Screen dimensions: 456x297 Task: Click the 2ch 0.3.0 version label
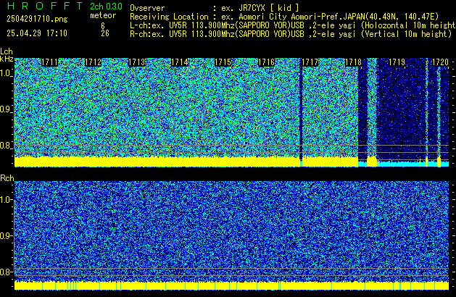point(106,7)
